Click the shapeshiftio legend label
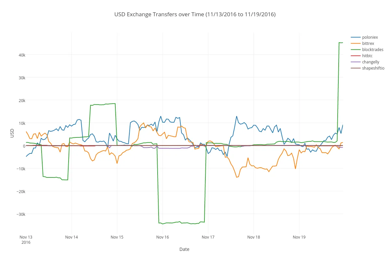Screen dimensions: 390x260 (373, 68)
